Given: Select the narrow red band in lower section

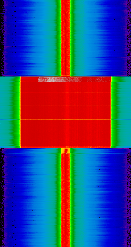Looking at the screenshot, I should tap(65, 200).
